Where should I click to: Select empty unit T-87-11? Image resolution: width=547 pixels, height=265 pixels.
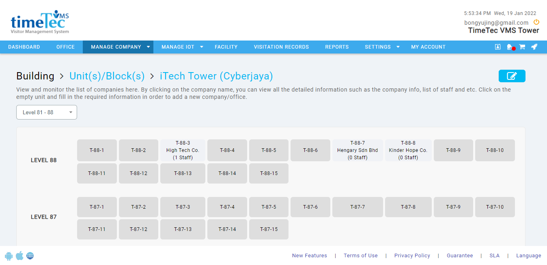click(x=97, y=229)
